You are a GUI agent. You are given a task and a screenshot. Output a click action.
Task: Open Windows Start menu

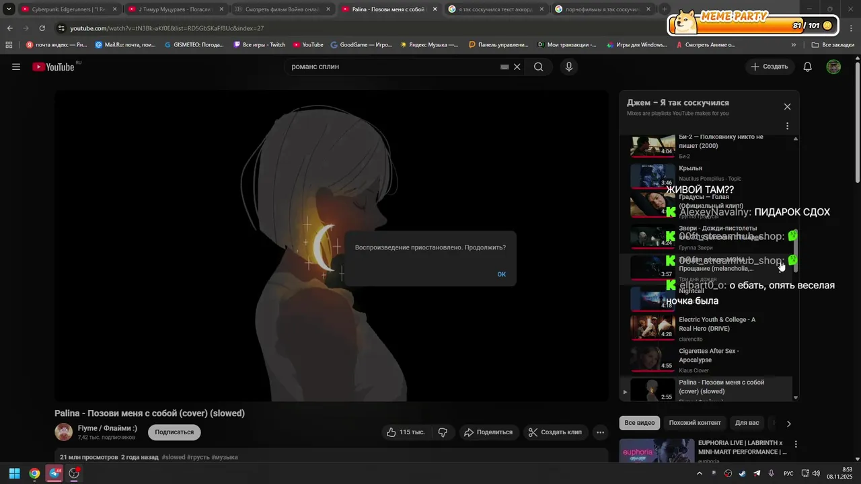14,473
